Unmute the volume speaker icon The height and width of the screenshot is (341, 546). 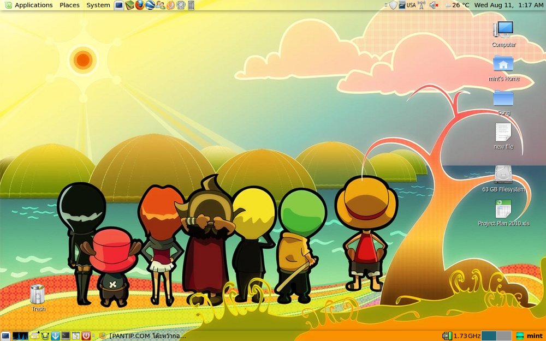pos(434,5)
